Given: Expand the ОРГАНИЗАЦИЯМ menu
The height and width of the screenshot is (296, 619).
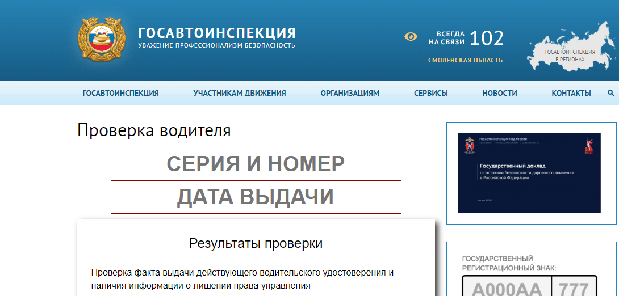Looking at the screenshot, I should coord(350,93).
